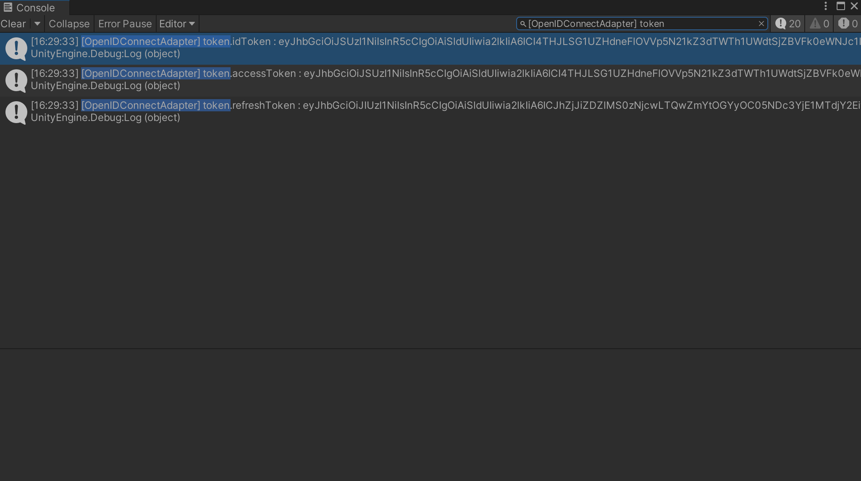Click the Console tab icon
Viewport: 861px width, 481px height.
click(8, 8)
